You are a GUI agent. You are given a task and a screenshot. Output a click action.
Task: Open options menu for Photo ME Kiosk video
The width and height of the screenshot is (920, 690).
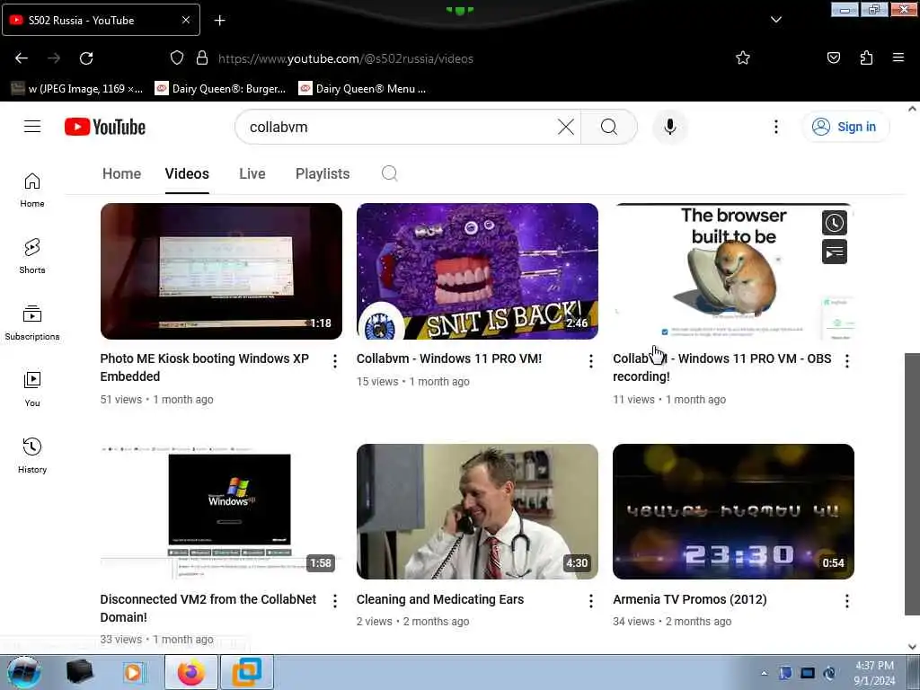coord(334,361)
